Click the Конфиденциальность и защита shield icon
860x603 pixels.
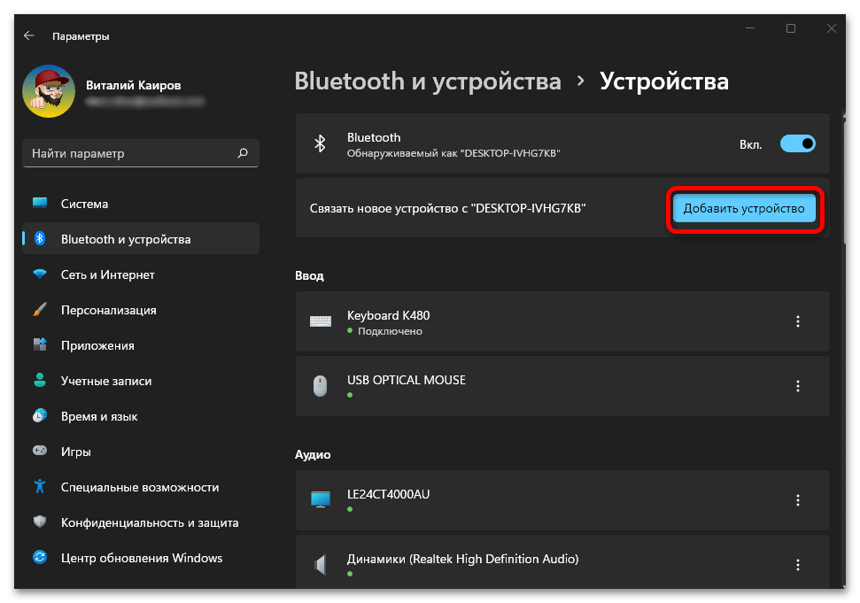coord(40,522)
